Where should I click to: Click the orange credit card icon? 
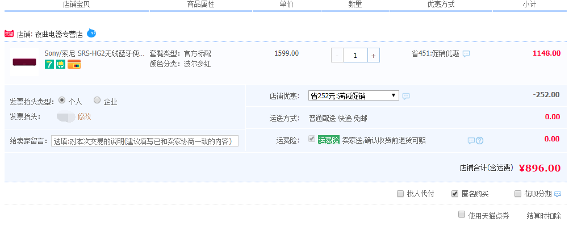pyautogui.click(x=74, y=64)
